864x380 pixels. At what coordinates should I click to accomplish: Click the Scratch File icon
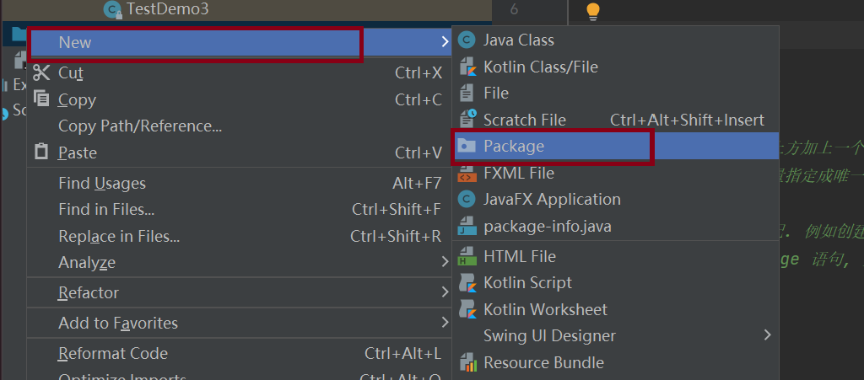467,119
